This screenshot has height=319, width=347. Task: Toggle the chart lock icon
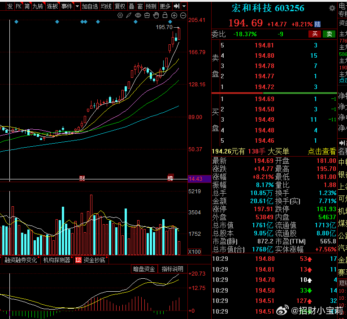point(165,16)
